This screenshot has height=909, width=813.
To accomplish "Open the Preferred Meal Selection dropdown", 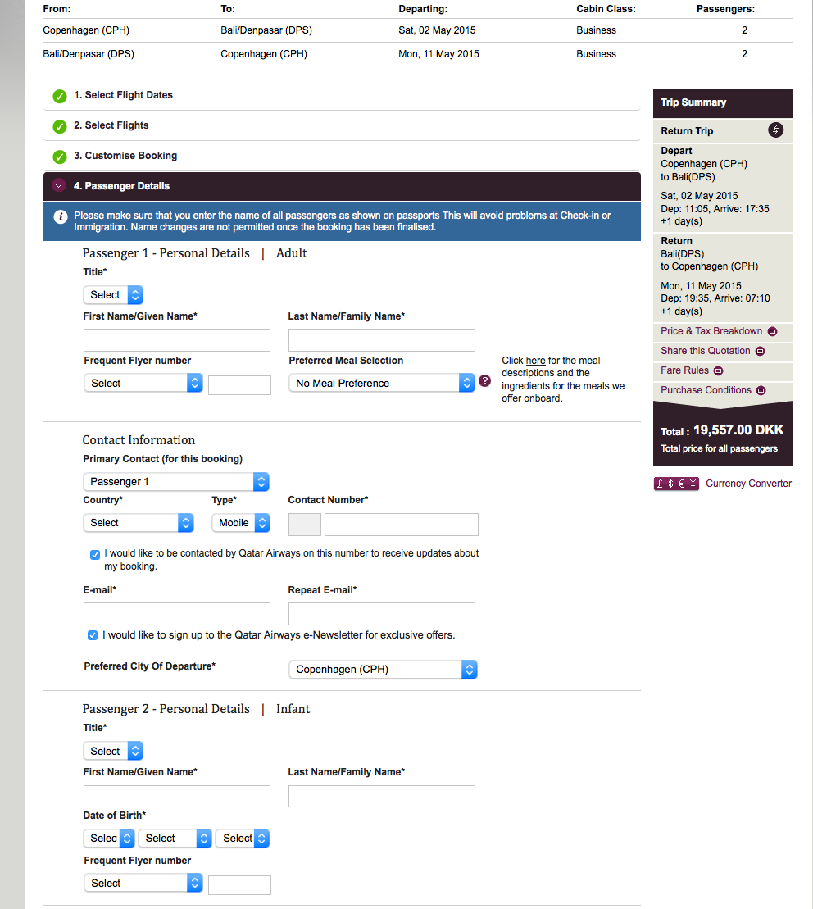I will pyautogui.click(x=382, y=383).
